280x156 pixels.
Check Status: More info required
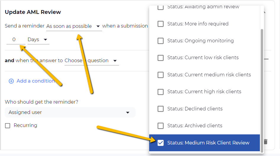pyautogui.click(x=160, y=24)
